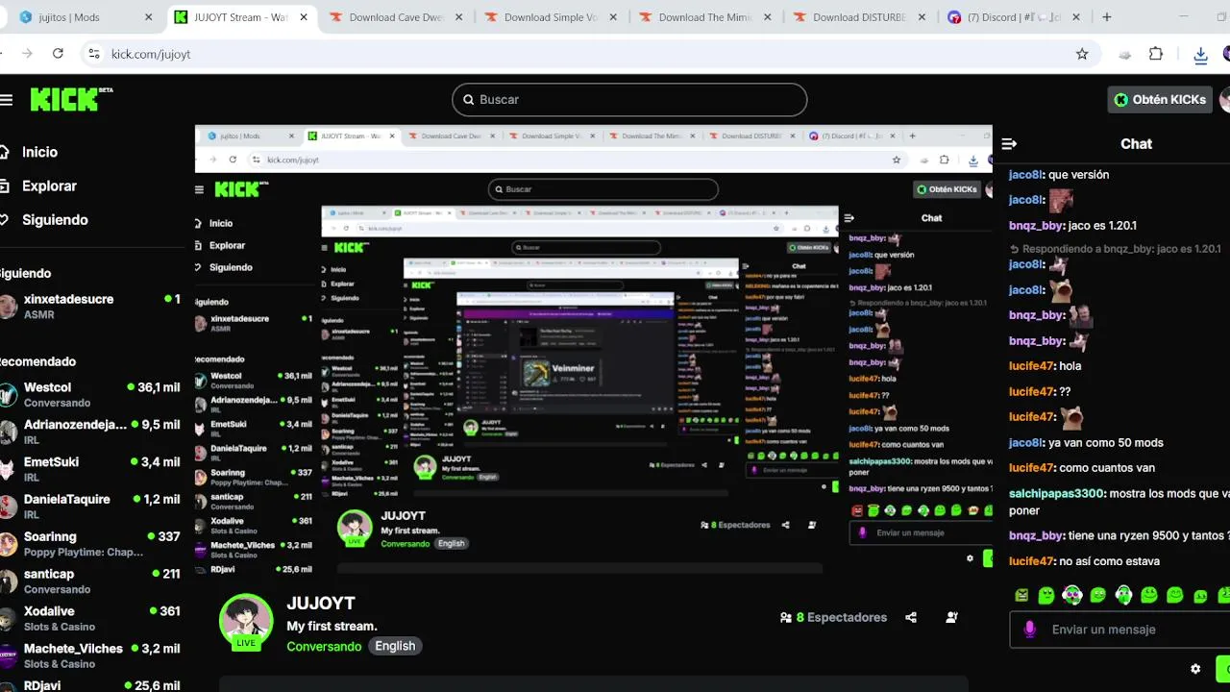
Task: Click the Westcol avatar in the main sidebar
Action: [x=9, y=395]
